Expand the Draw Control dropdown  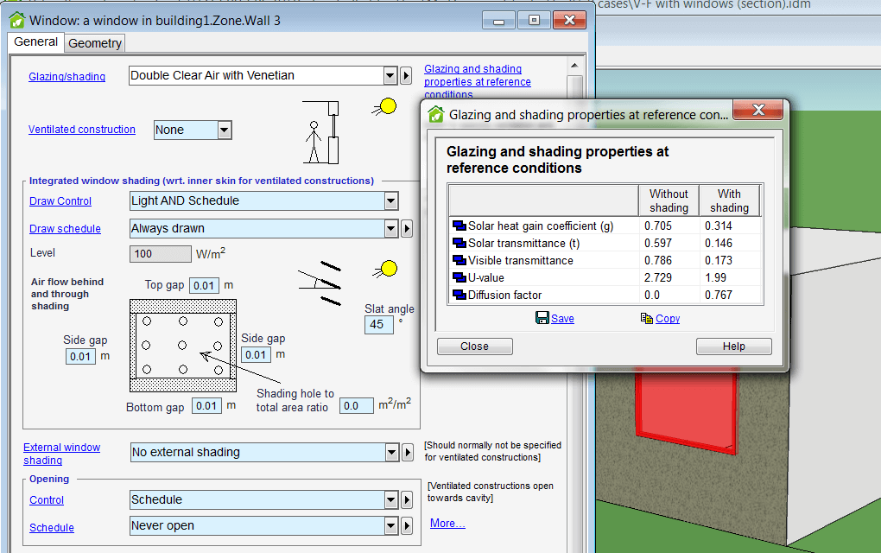[391, 201]
